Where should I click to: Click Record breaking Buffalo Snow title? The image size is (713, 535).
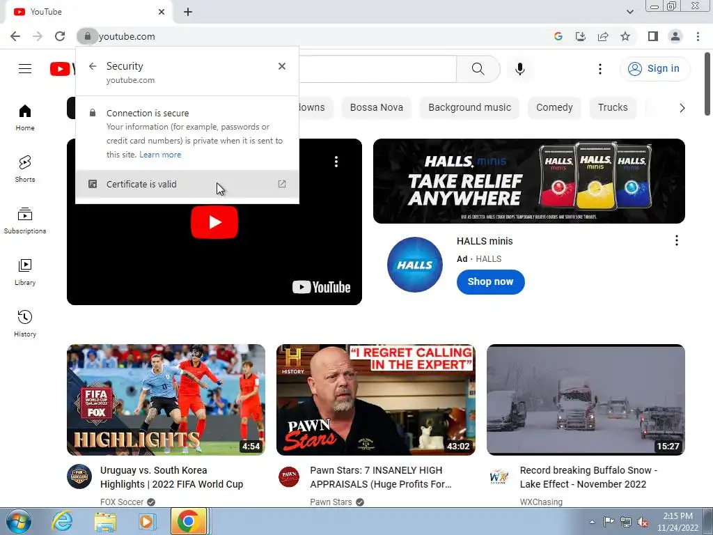coord(588,477)
